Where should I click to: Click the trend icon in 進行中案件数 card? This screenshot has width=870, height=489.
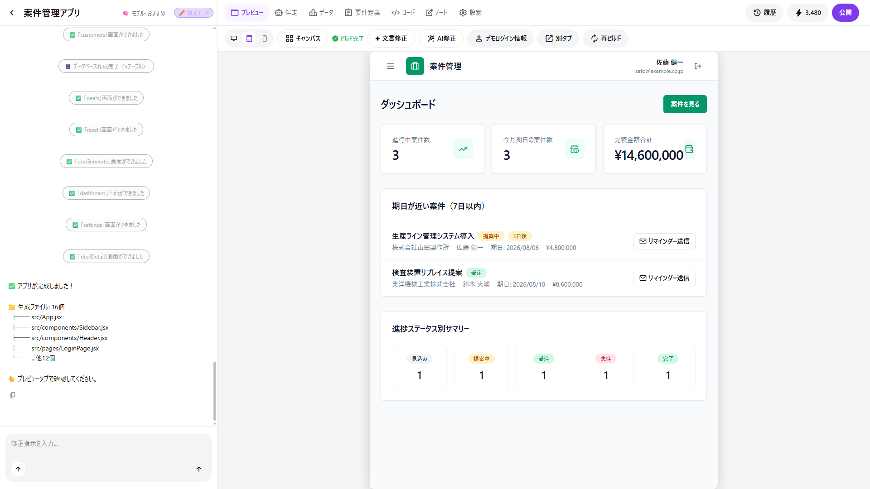click(x=463, y=149)
